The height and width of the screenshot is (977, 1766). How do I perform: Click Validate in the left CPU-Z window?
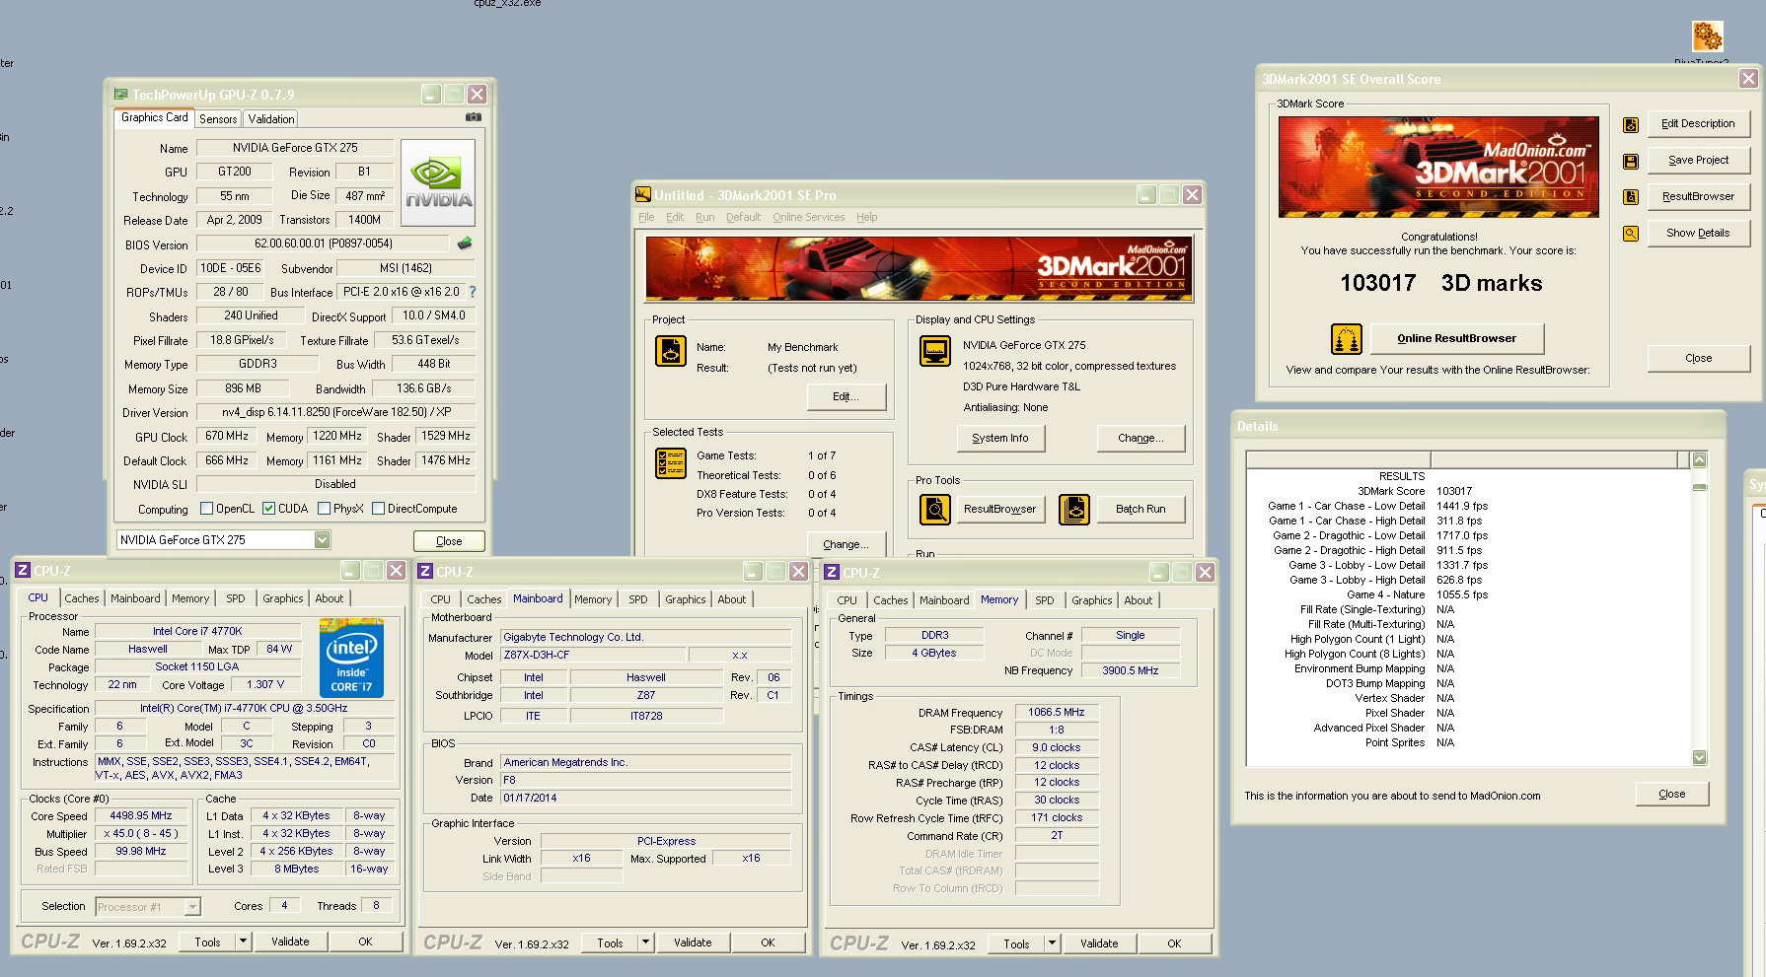click(x=290, y=942)
